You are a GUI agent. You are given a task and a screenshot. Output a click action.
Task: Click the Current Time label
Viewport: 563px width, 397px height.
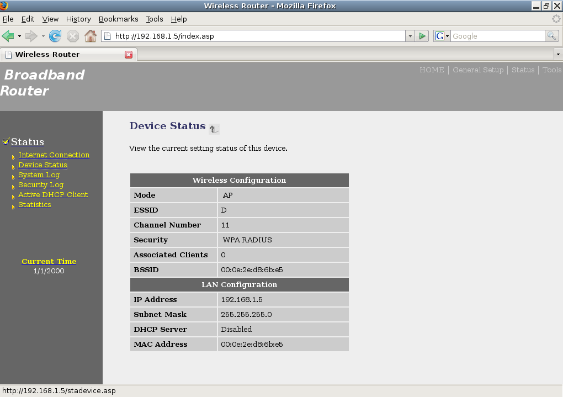point(49,261)
